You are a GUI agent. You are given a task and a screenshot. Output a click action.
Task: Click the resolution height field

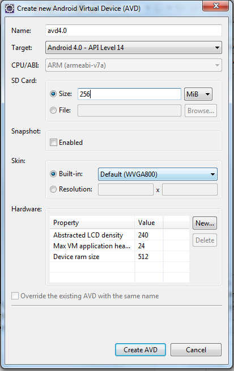tap(190, 190)
